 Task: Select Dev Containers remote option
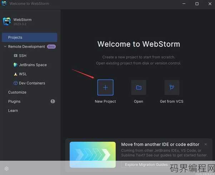[32, 83]
